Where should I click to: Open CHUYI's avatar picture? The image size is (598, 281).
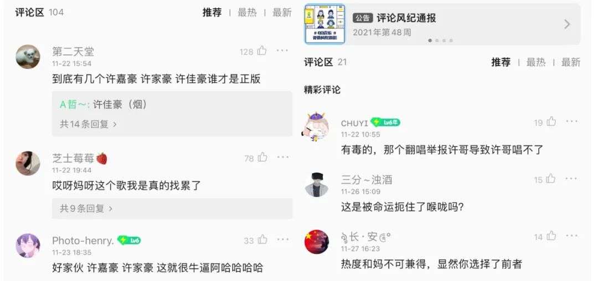coord(316,127)
